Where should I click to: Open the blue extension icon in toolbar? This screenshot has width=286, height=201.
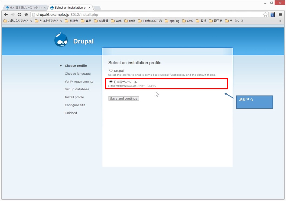(x=273, y=15)
